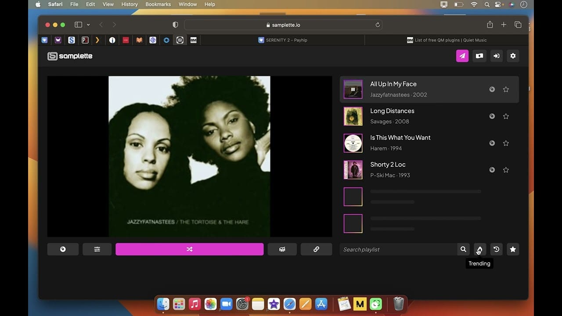Viewport: 562px width, 316px height.
Task: Toggle star for Long Distances
Action: (x=506, y=116)
